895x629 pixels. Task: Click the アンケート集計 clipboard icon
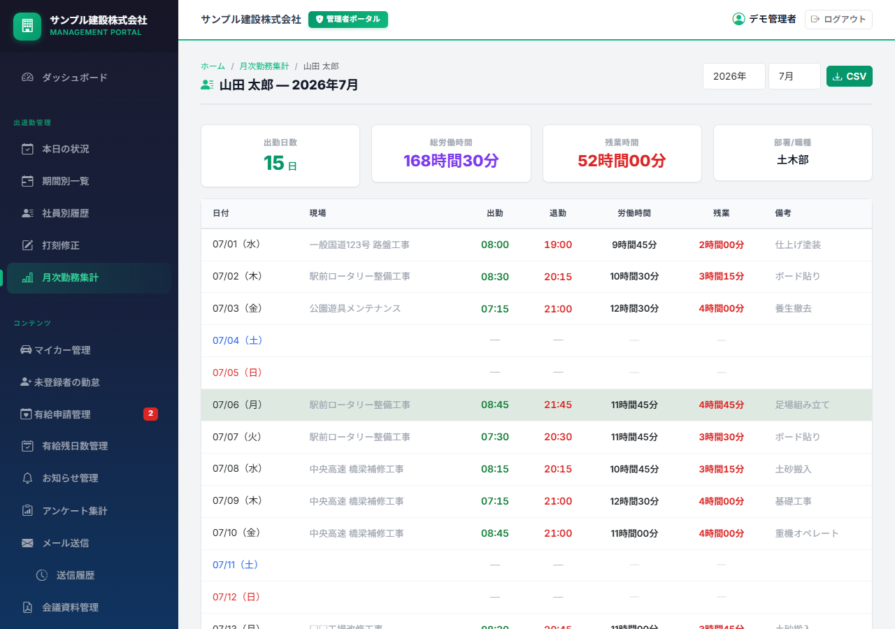[27, 510]
